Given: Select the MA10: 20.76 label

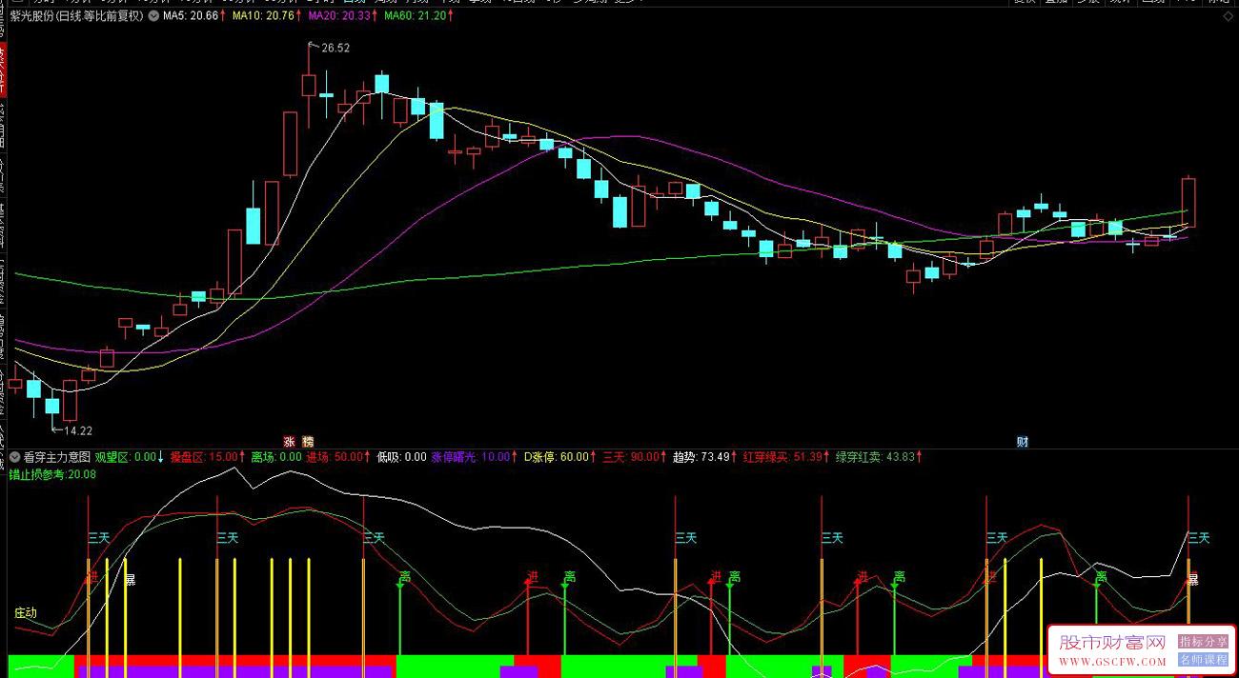Looking at the screenshot, I should pyautogui.click(x=268, y=16).
